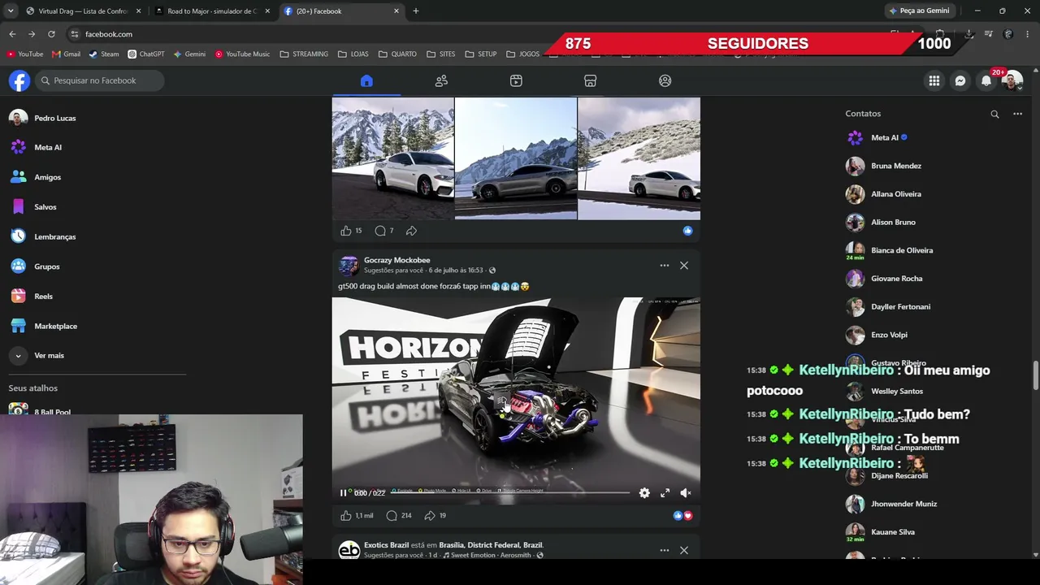Open the white car right photo
Screen dimensions: 1040x585
tap(639, 158)
